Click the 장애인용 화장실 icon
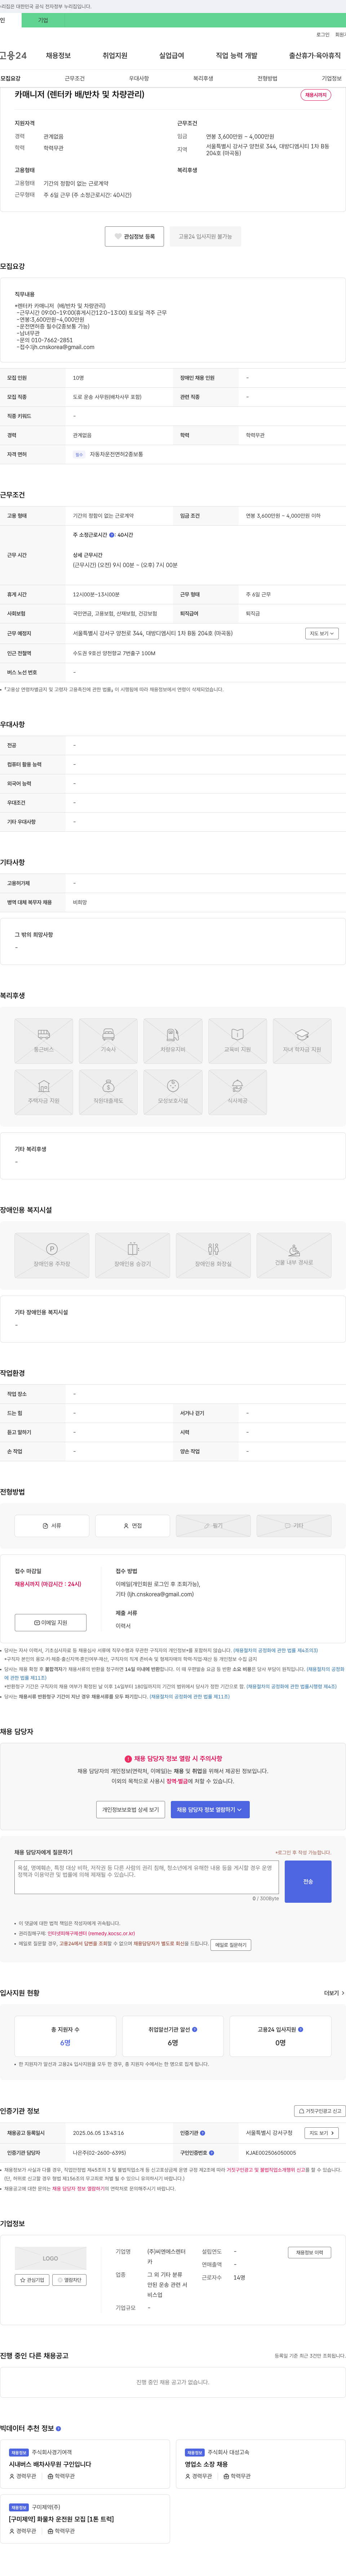 click(x=213, y=1255)
